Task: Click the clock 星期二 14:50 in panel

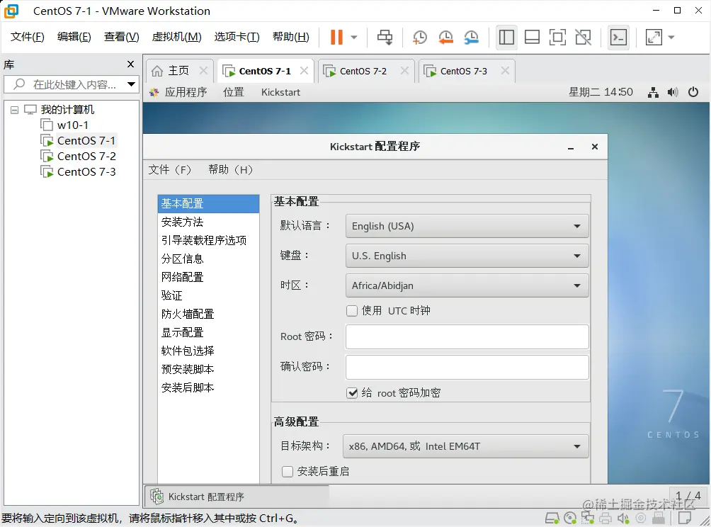Action: [601, 92]
